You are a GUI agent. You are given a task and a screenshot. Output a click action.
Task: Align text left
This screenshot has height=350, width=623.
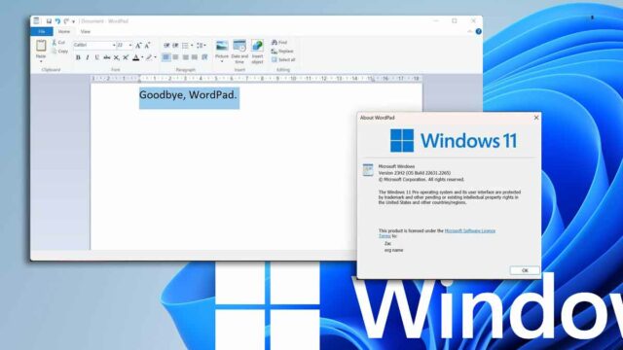pyautogui.click(x=166, y=57)
